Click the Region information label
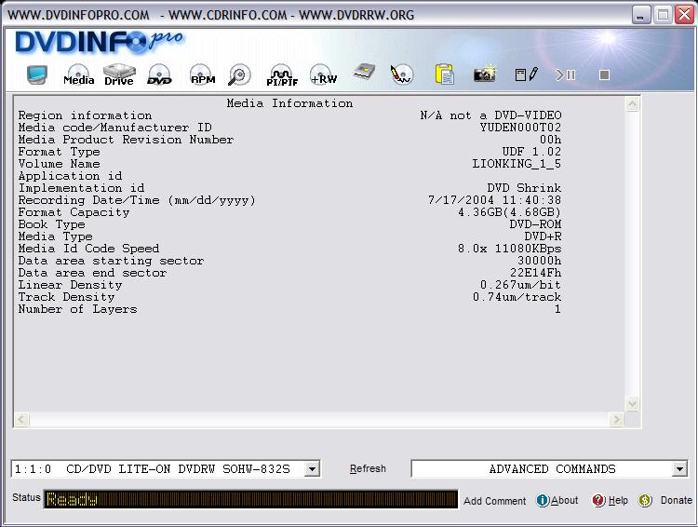This screenshot has width=698, height=527. 85,115
